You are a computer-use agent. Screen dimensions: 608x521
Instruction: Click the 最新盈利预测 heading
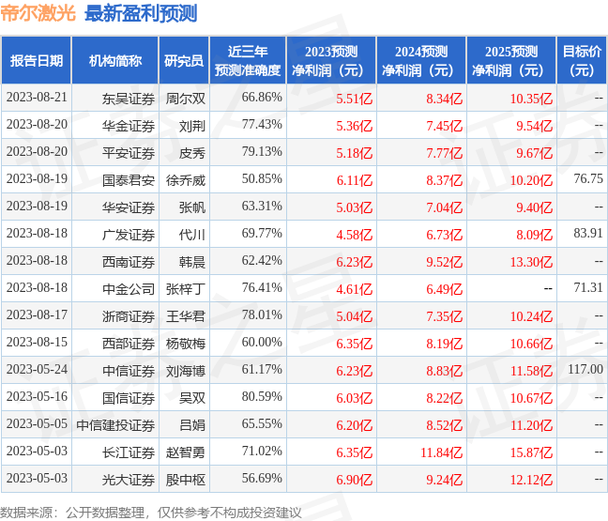coord(141,13)
